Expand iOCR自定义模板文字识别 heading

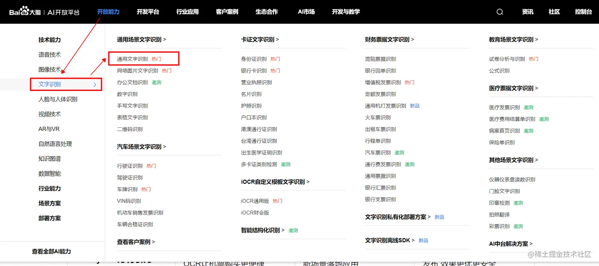pyautogui.click(x=275, y=182)
